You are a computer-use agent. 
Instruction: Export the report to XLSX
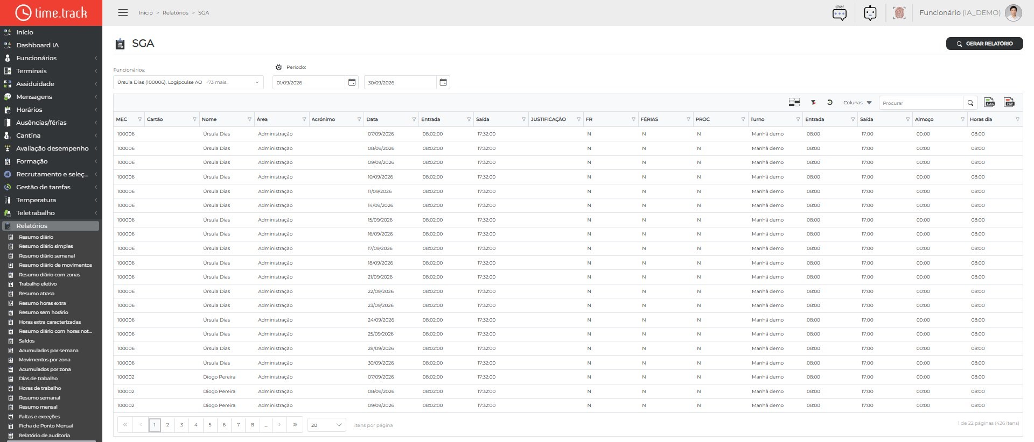pyautogui.click(x=989, y=102)
